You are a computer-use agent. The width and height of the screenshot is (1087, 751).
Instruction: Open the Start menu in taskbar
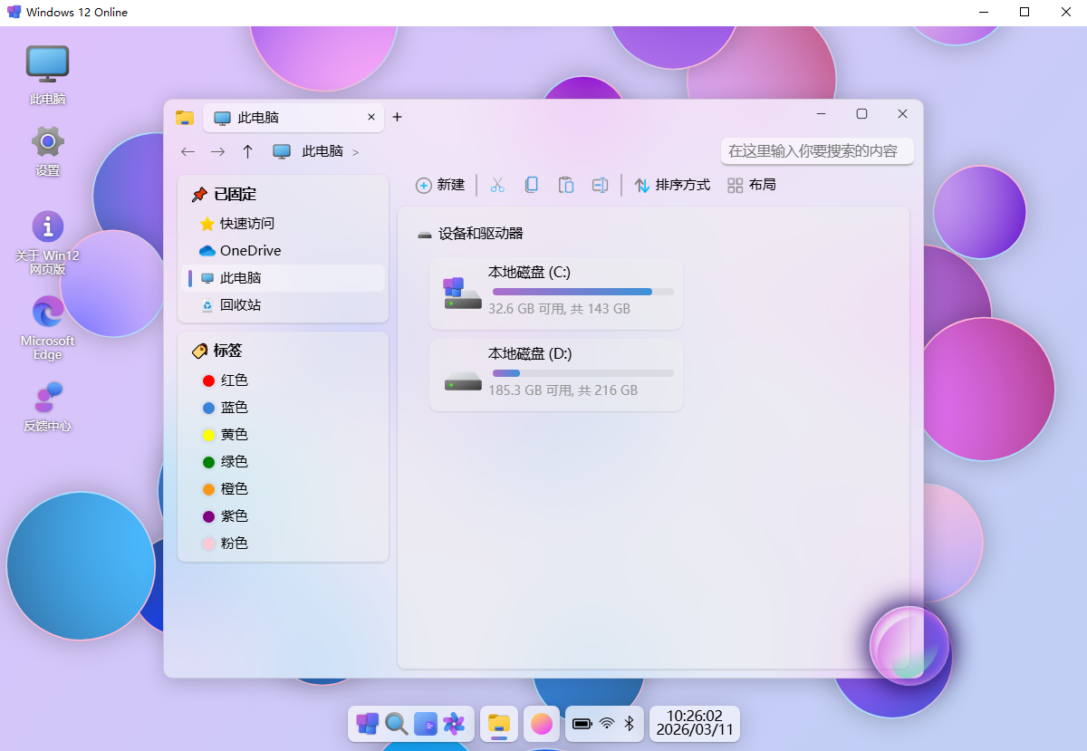tap(367, 723)
